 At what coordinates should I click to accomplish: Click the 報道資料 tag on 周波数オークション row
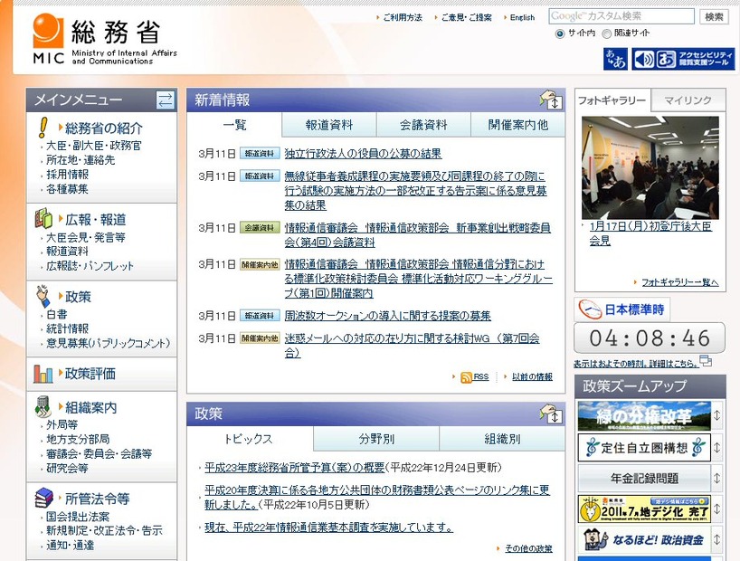coord(260,316)
